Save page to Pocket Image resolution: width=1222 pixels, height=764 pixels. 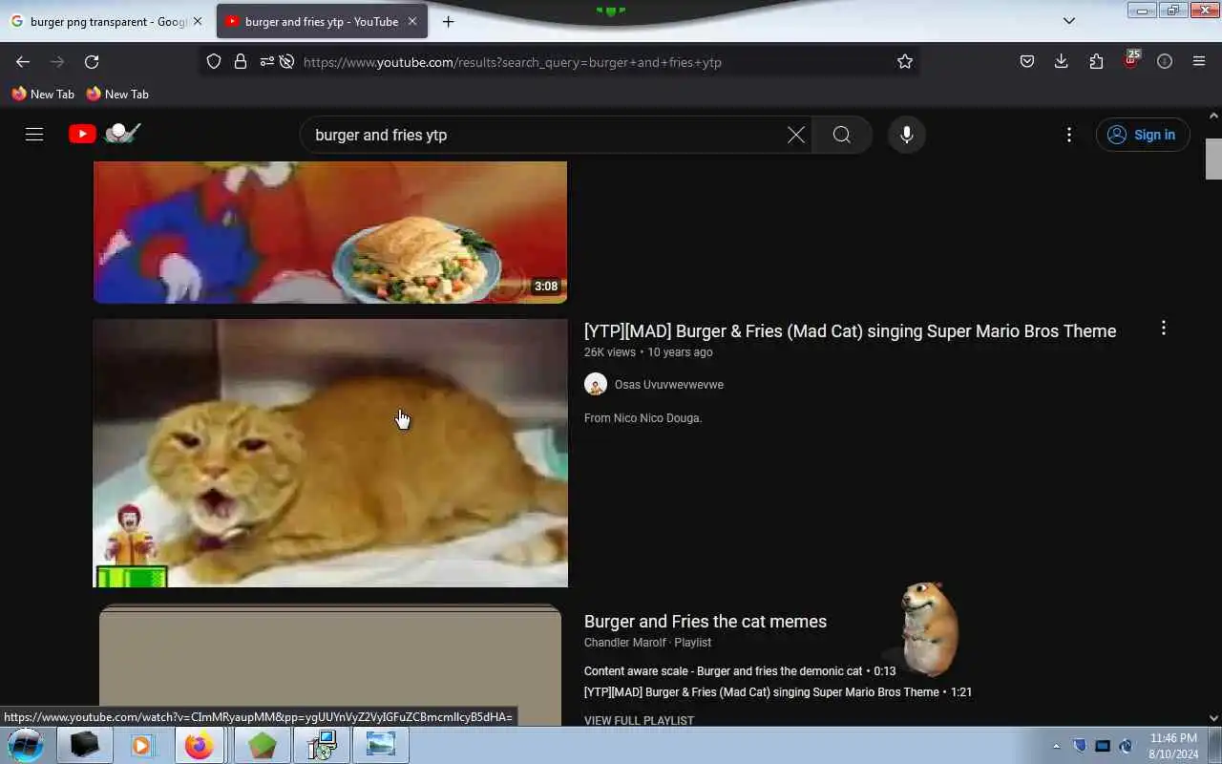(1027, 62)
